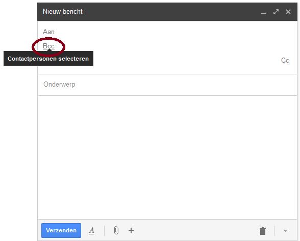Focus the Onderwerp subject field

click(167, 85)
